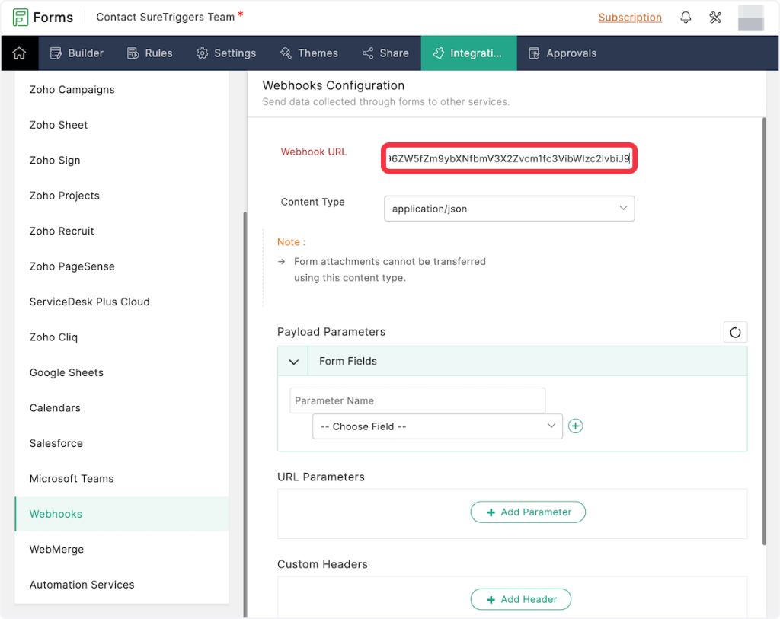Go to the Settings tab
780x619 pixels.
point(226,53)
